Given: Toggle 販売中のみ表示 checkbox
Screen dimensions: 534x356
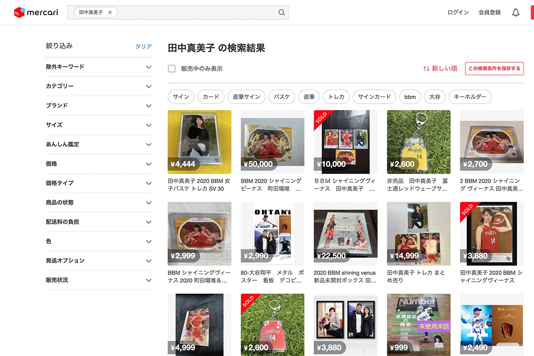Looking at the screenshot, I should [172, 69].
